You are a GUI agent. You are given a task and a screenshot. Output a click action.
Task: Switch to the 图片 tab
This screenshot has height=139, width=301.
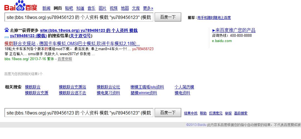(102, 8)
